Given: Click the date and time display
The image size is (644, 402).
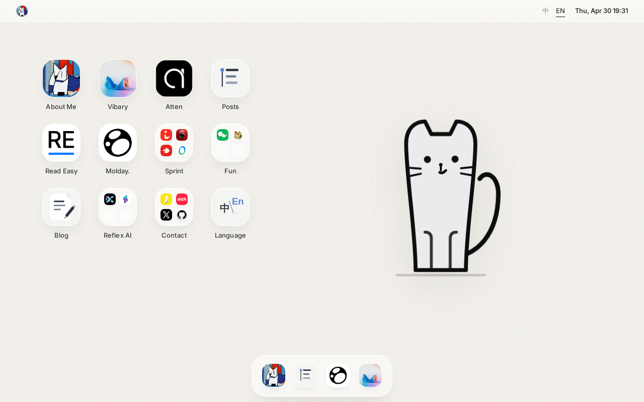Looking at the screenshot, I should 601,11.
